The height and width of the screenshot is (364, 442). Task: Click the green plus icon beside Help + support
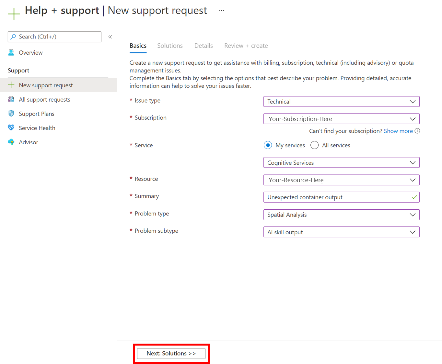14,14
